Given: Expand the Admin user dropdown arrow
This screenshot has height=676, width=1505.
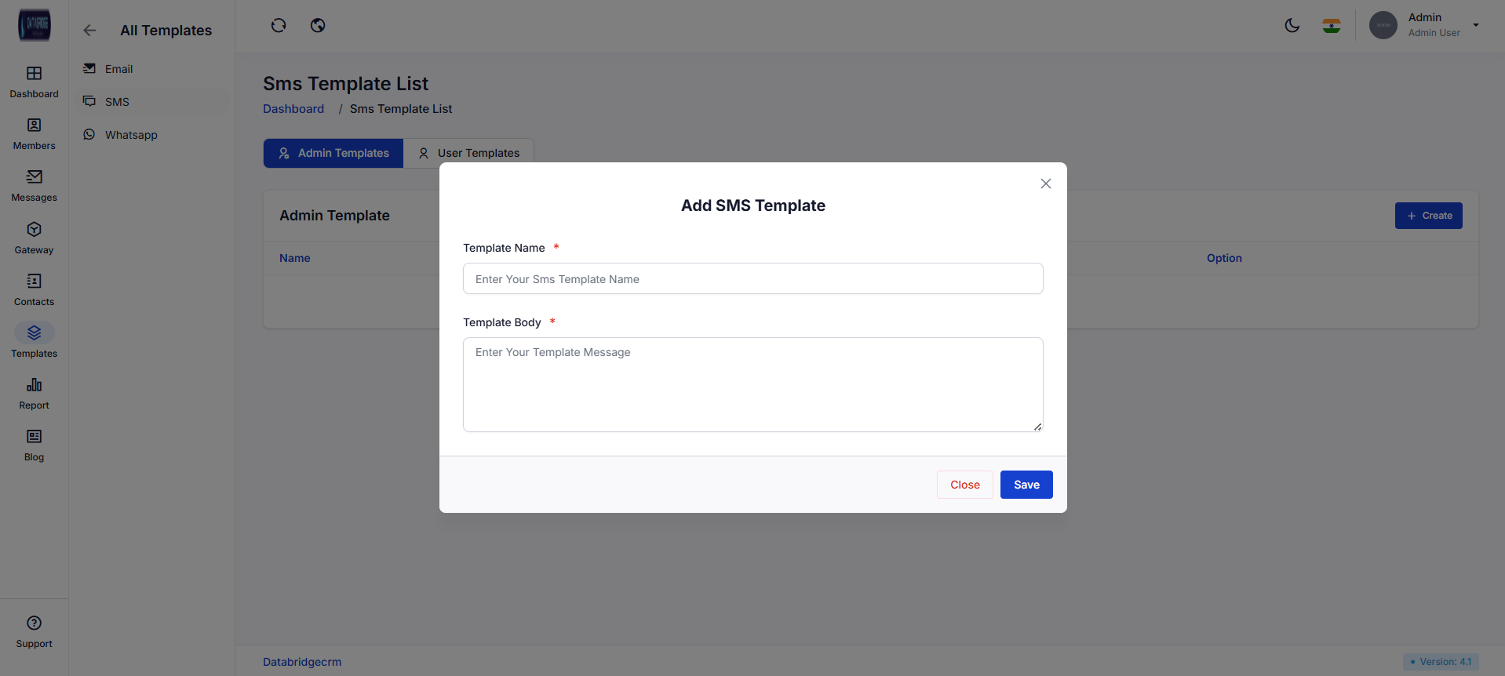Looking at the screenshot, I should 1476,25.
